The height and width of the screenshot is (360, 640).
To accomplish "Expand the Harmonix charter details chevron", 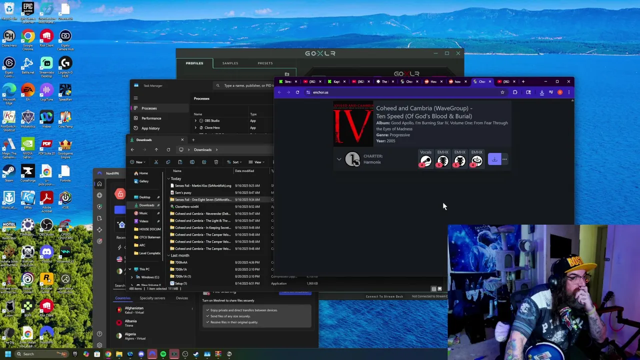I will point(339,159).
